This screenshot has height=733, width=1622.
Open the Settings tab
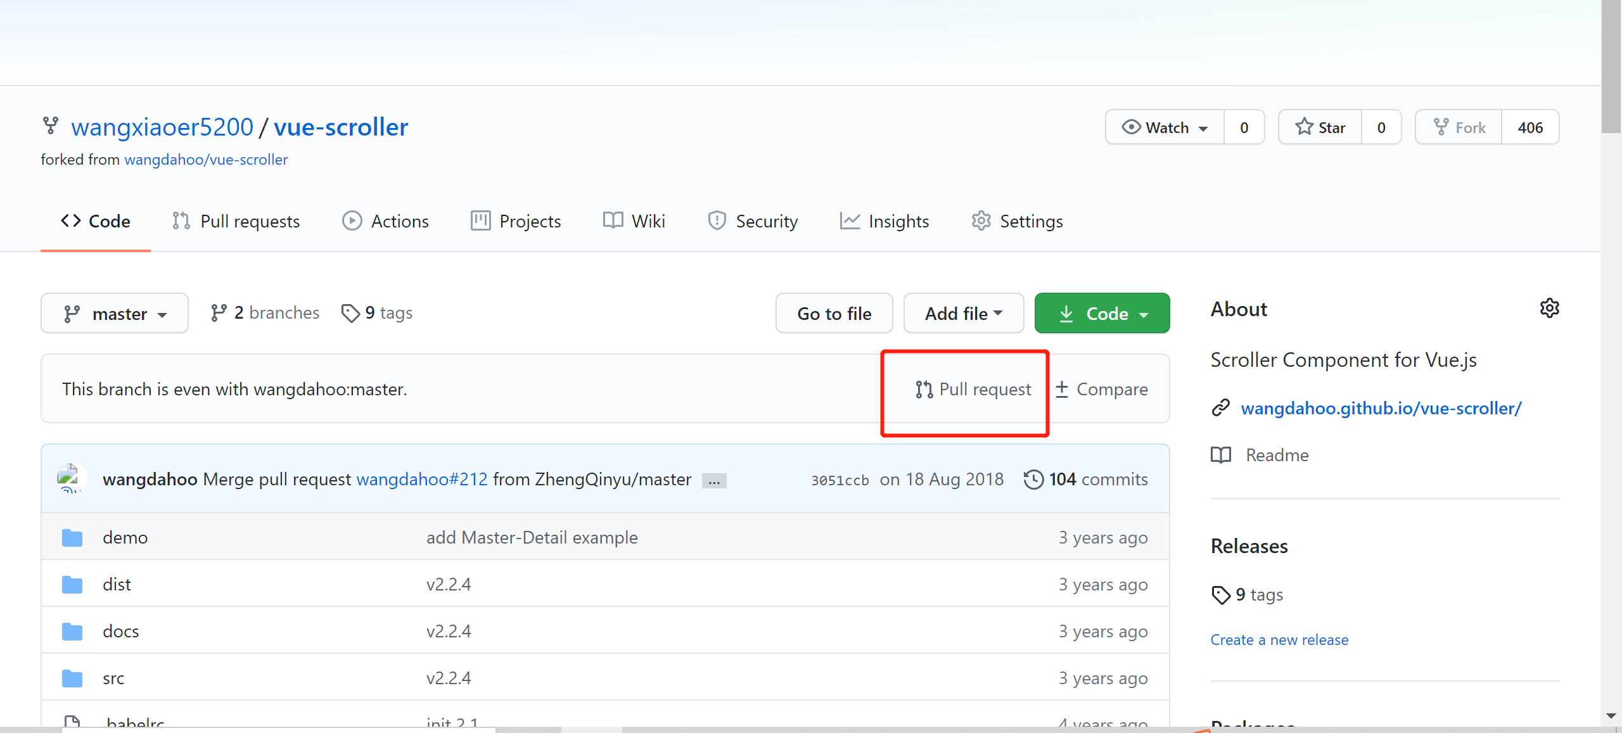1017,221
